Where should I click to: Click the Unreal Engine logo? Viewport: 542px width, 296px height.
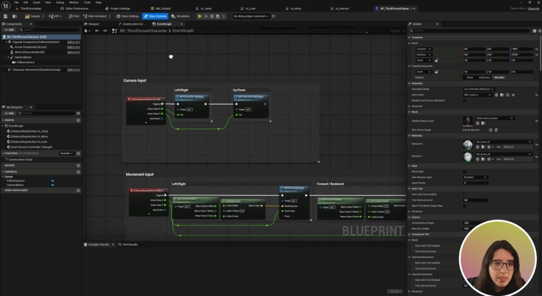click(5, 5)
